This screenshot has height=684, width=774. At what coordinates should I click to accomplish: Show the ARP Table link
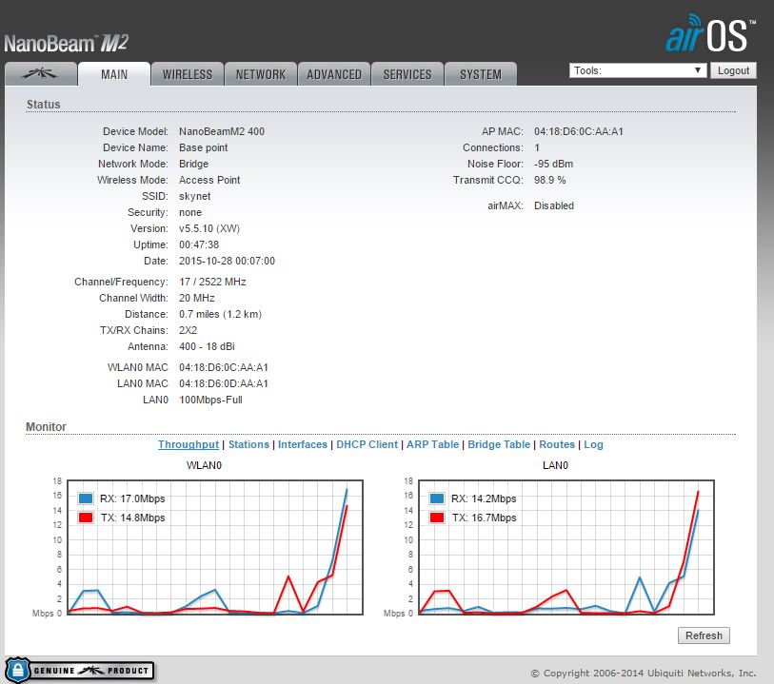click(x=431, y=444)
